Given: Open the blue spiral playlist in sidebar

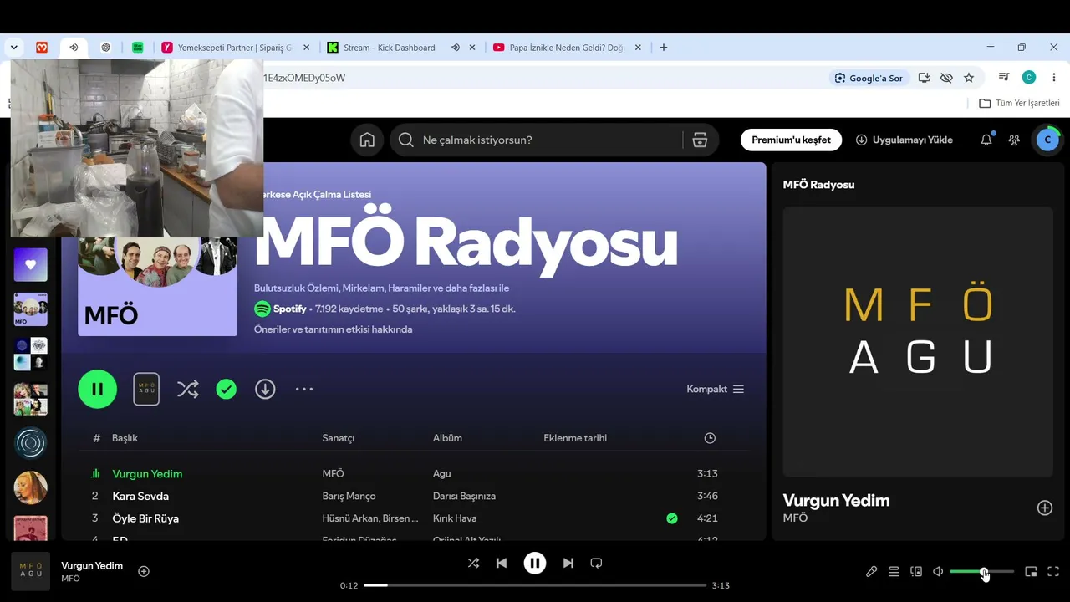Looking at the screenshot, I should click(31, 443).
